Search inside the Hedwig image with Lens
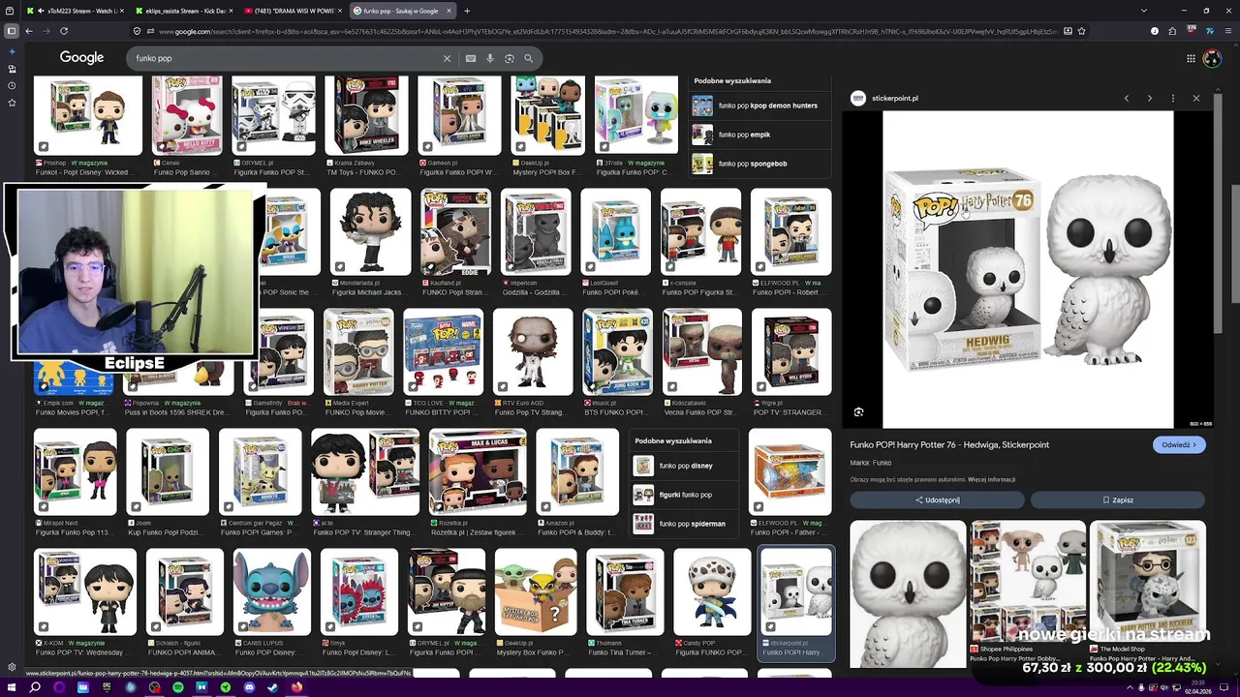This screenshot has width=1240, height=697. [858, 412]
